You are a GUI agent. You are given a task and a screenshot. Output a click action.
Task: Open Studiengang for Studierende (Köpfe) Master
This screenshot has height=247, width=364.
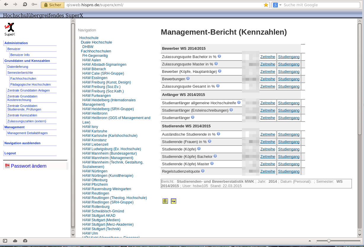[x=289, y=164]
